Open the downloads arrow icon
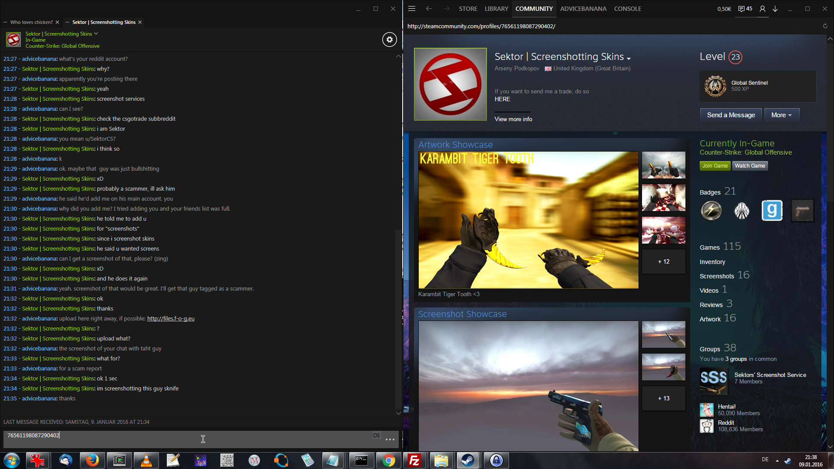This screenshot has height=469, width=834. click(x=775, y=9)
